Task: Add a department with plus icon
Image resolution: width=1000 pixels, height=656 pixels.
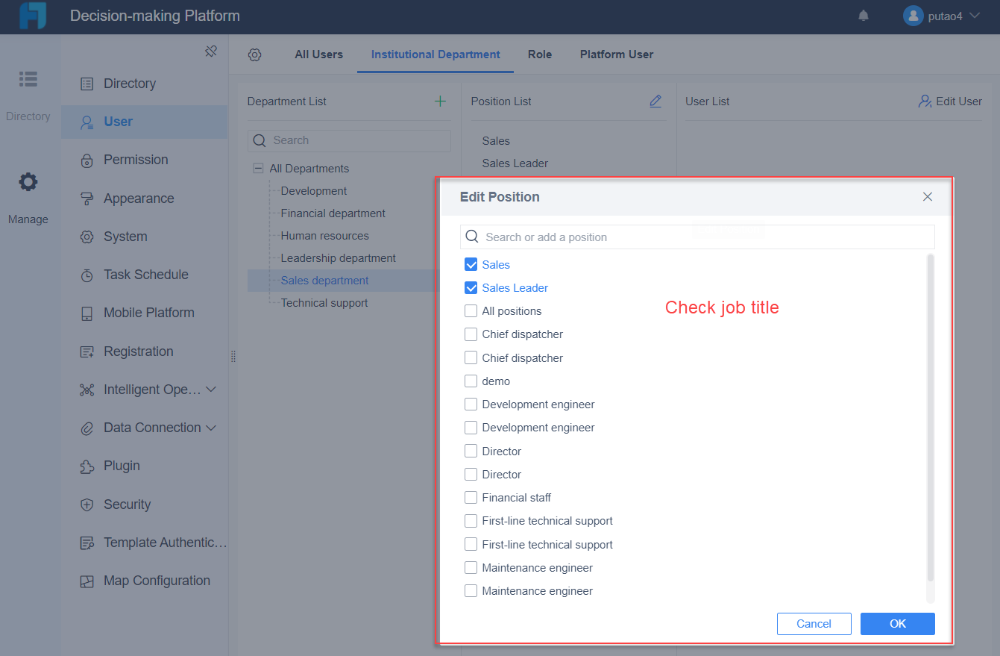Action: click(x=440, y=101)
